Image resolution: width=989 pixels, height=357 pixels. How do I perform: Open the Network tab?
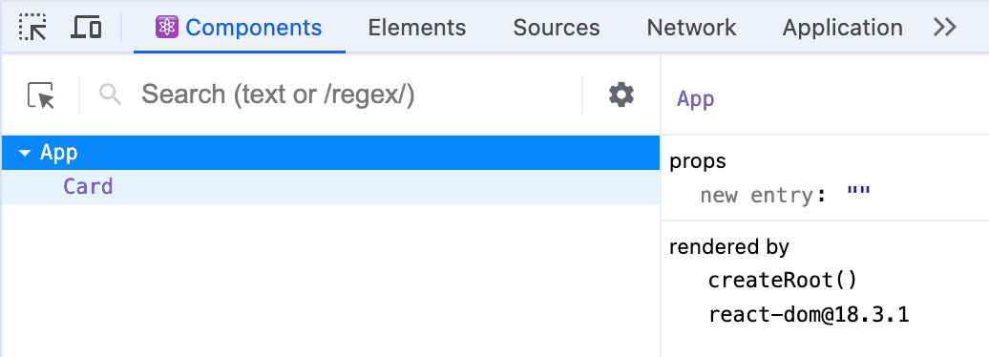[x=691, y=28]
